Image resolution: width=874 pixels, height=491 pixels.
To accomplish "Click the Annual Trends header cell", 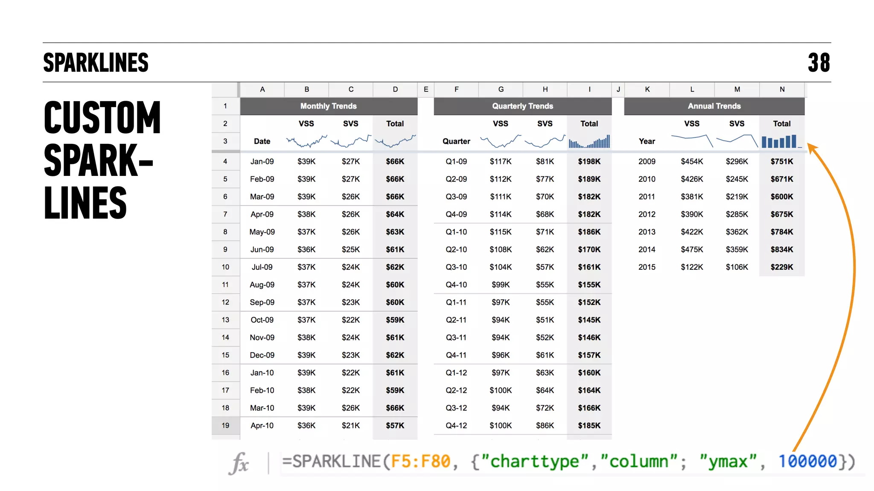I will pos(714,106).
